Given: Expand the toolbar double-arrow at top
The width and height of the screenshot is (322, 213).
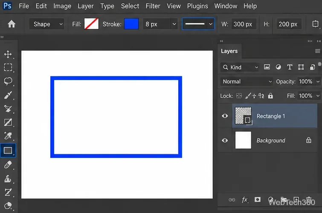Looking at the screenshot, I should pos(2,37).
